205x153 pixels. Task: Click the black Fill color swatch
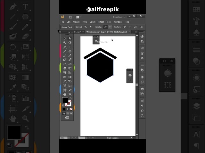click(65, 100)
